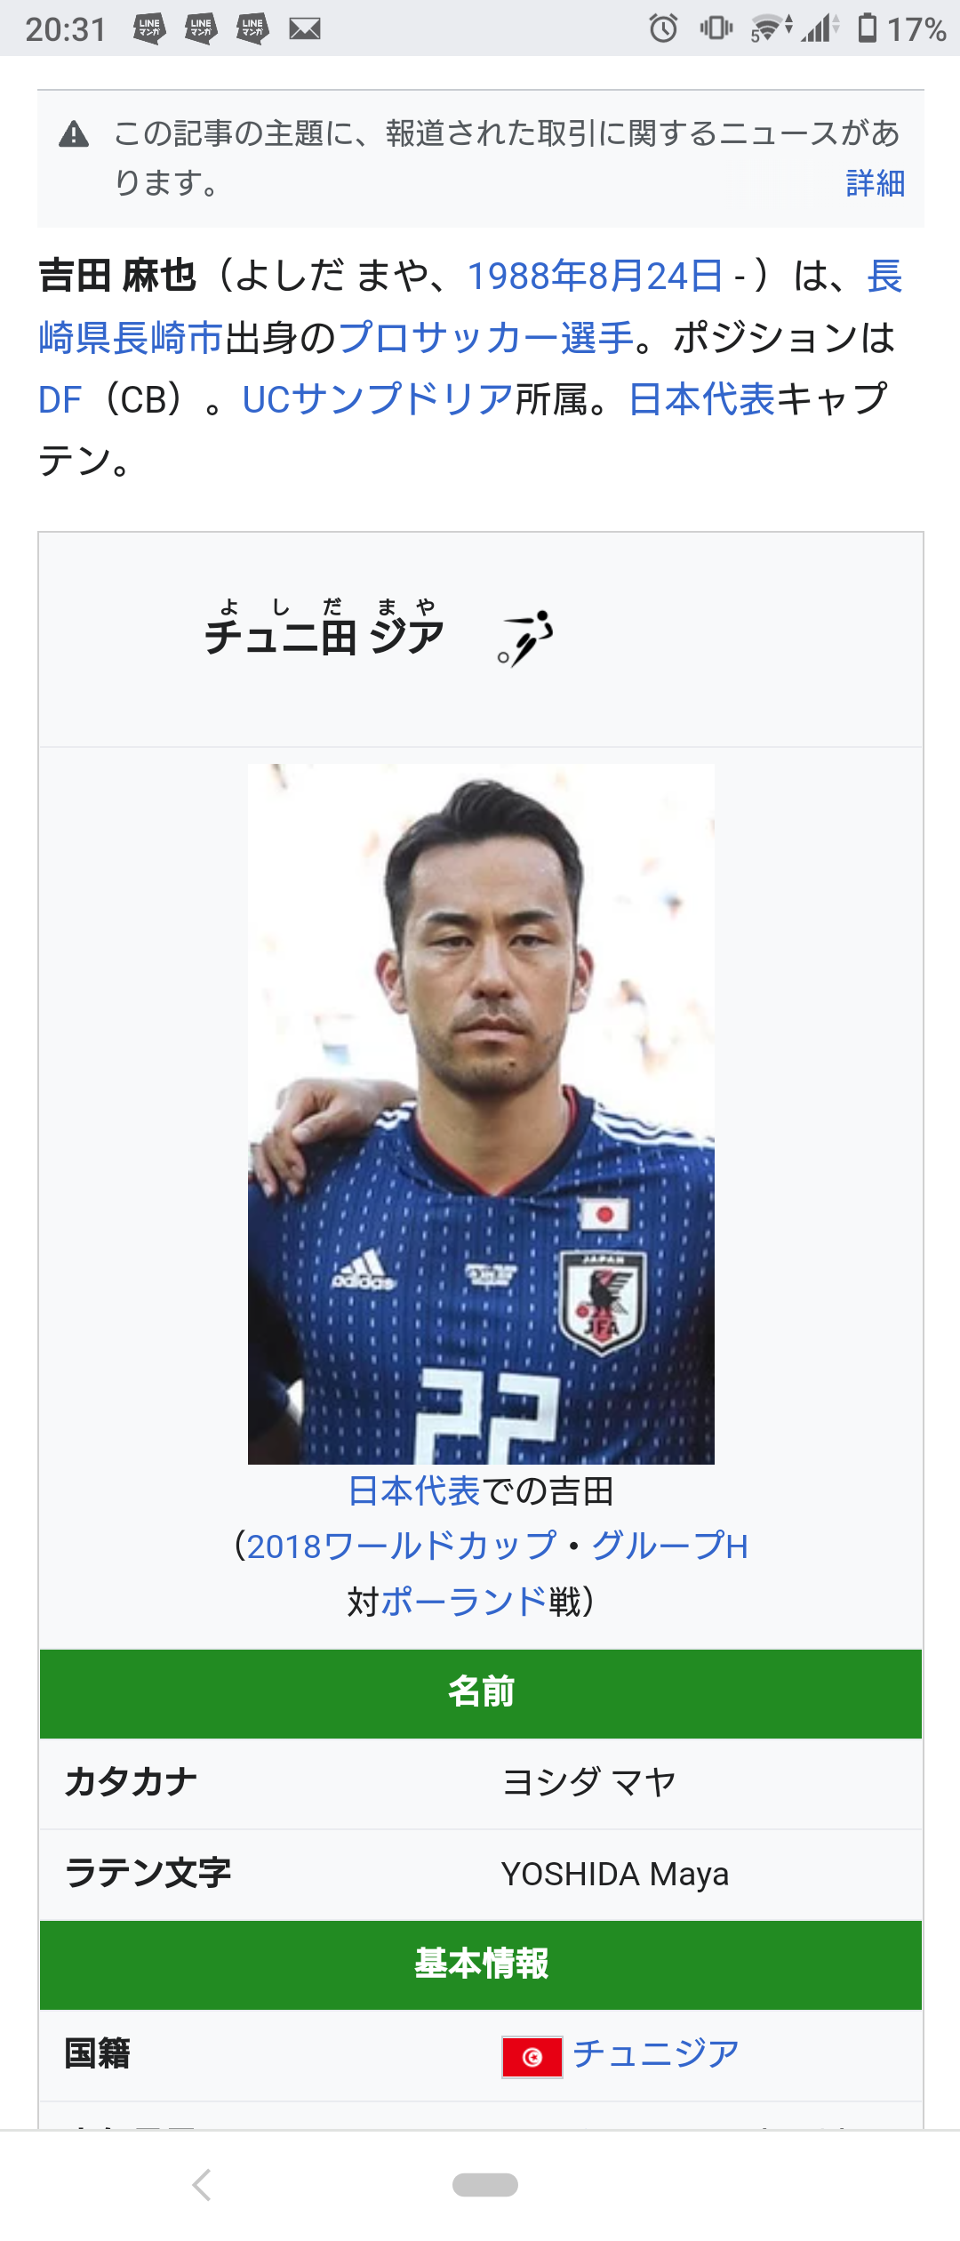Open the mail notification icon in status bar
This screenshot has height=2241, width=960.
pyautogui.click(x=304, y=28)
